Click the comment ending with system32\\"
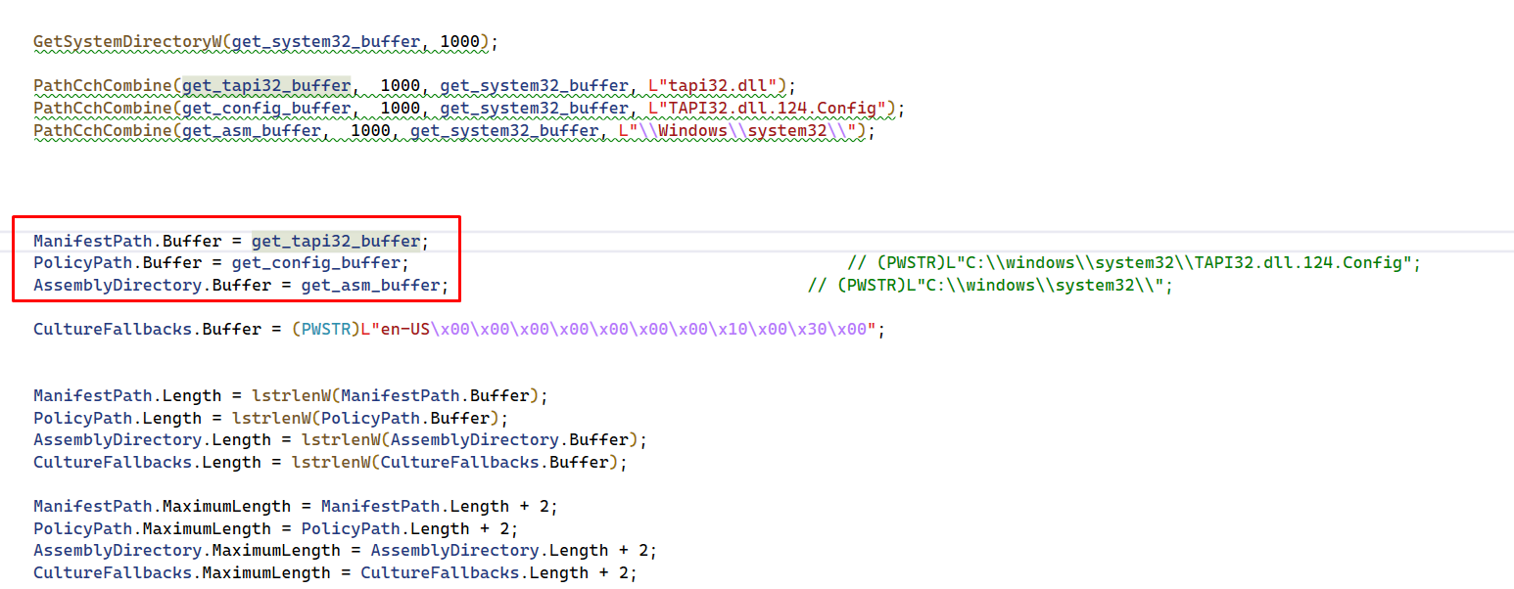This screenshot has height=589, width=1514. (x=989, y=286)
